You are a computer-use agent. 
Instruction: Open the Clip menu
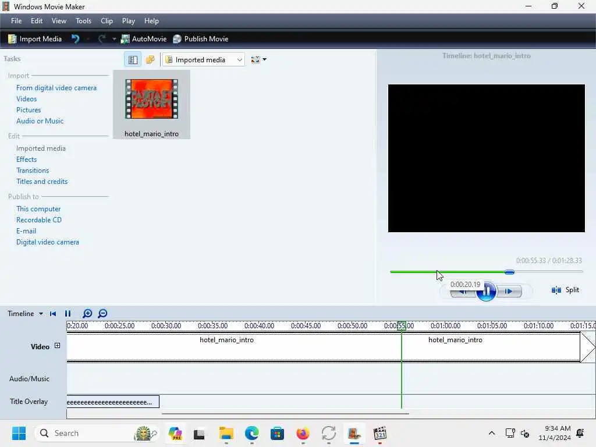[x=107, y=21]
